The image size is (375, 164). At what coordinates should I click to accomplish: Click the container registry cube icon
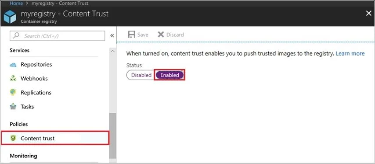(x=10, y=17)
